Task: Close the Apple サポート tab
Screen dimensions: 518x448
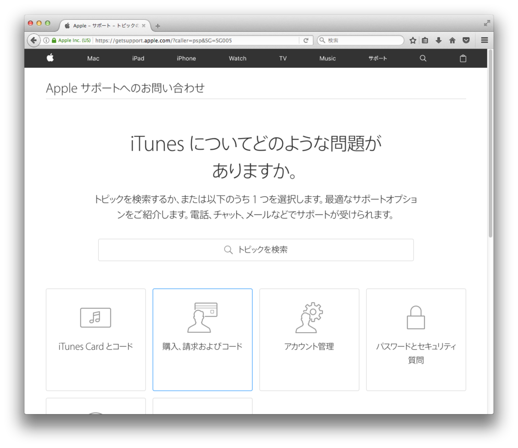Action: (x=144, y=25)
